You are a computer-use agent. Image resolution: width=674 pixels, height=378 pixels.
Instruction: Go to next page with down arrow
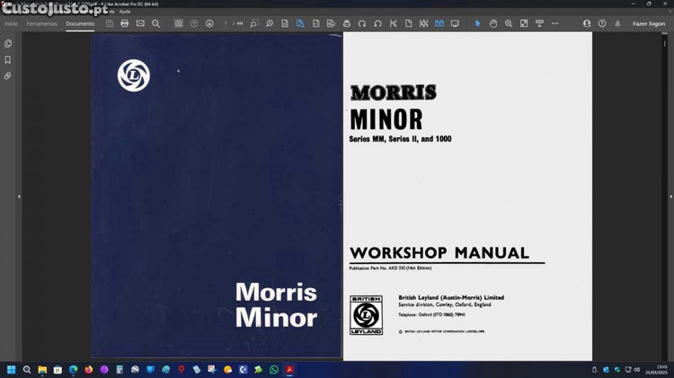coord(209,23)
